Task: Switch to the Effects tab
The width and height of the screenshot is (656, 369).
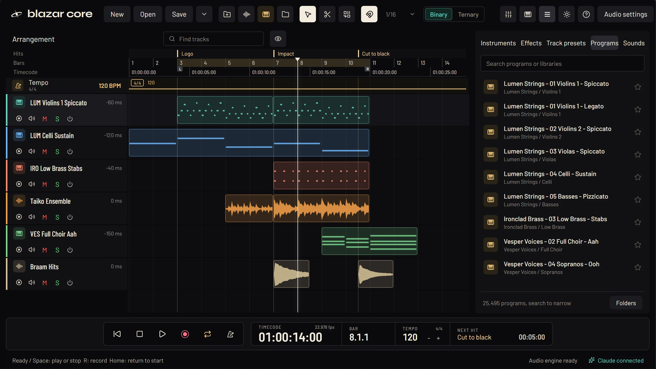Action: point(531,43)
